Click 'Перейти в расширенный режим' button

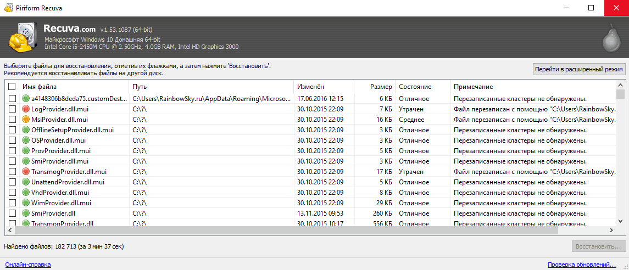(x=579, y=69)
